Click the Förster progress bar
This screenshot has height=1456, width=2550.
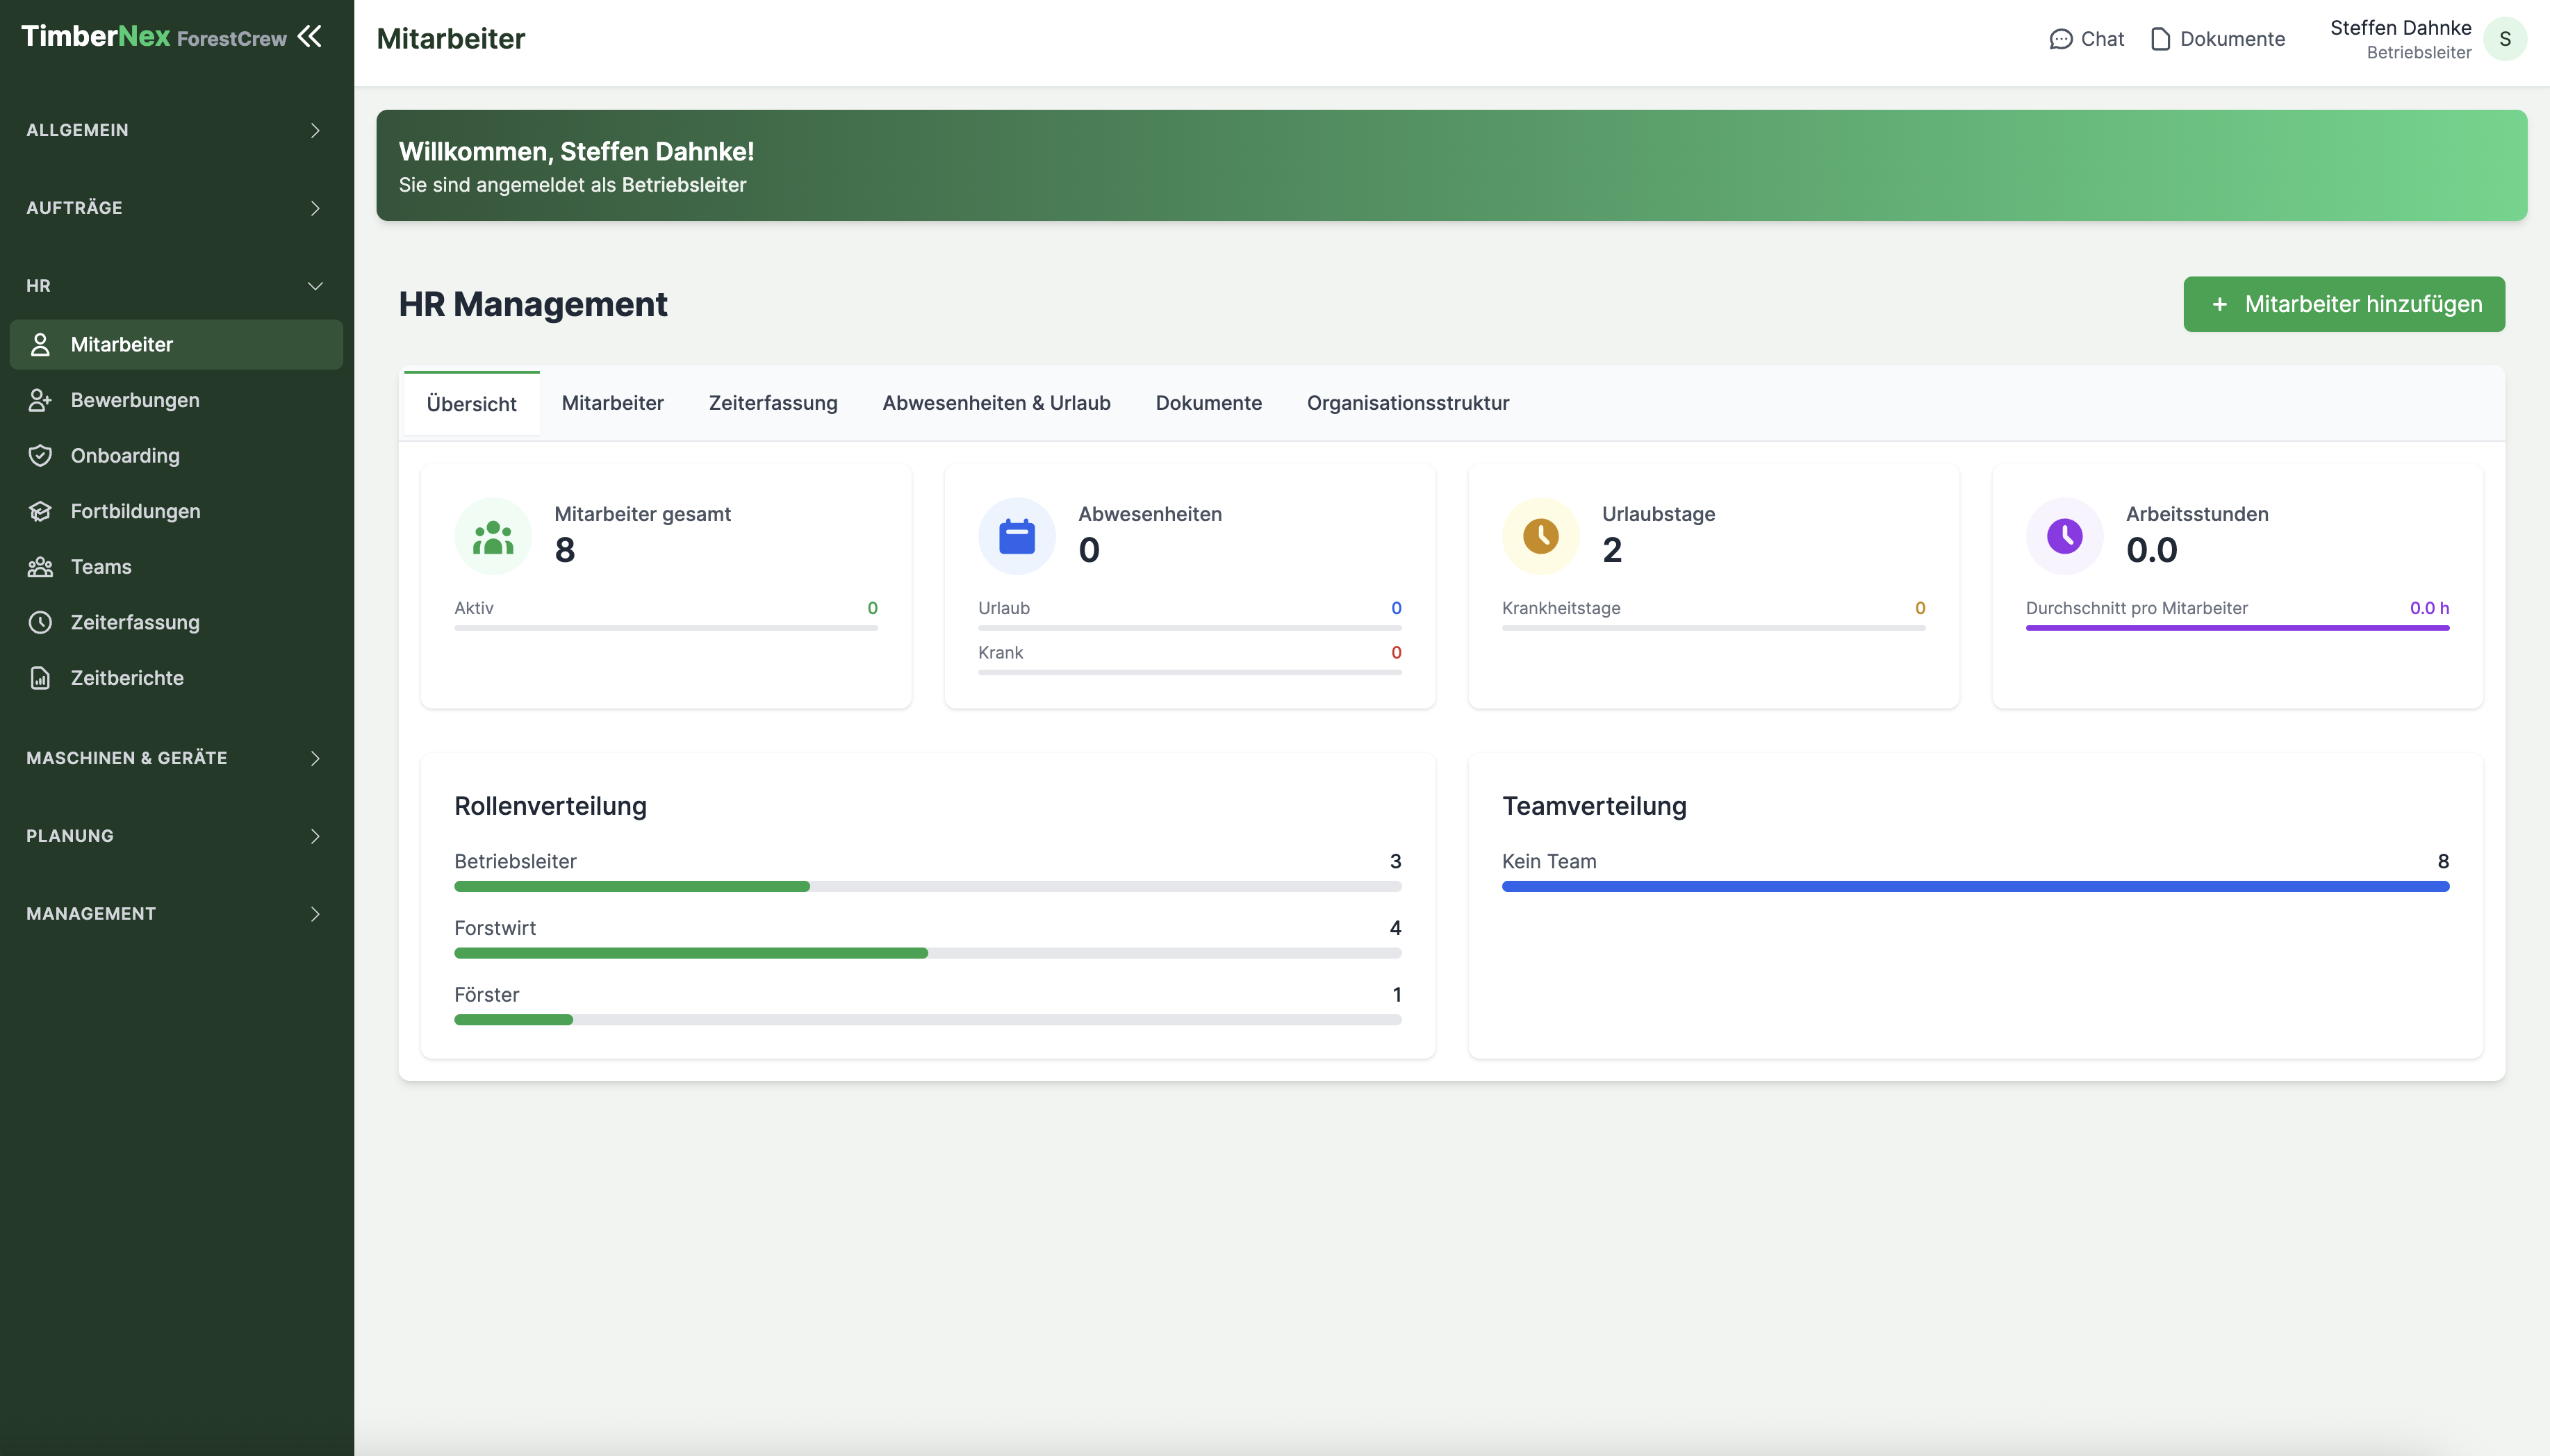pos(927,1020)
